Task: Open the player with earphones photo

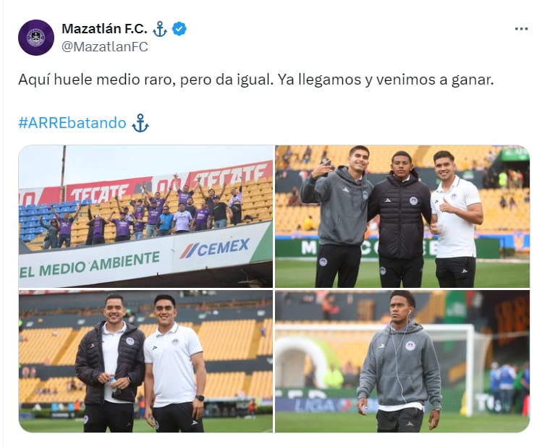Action: pos(402,361)
